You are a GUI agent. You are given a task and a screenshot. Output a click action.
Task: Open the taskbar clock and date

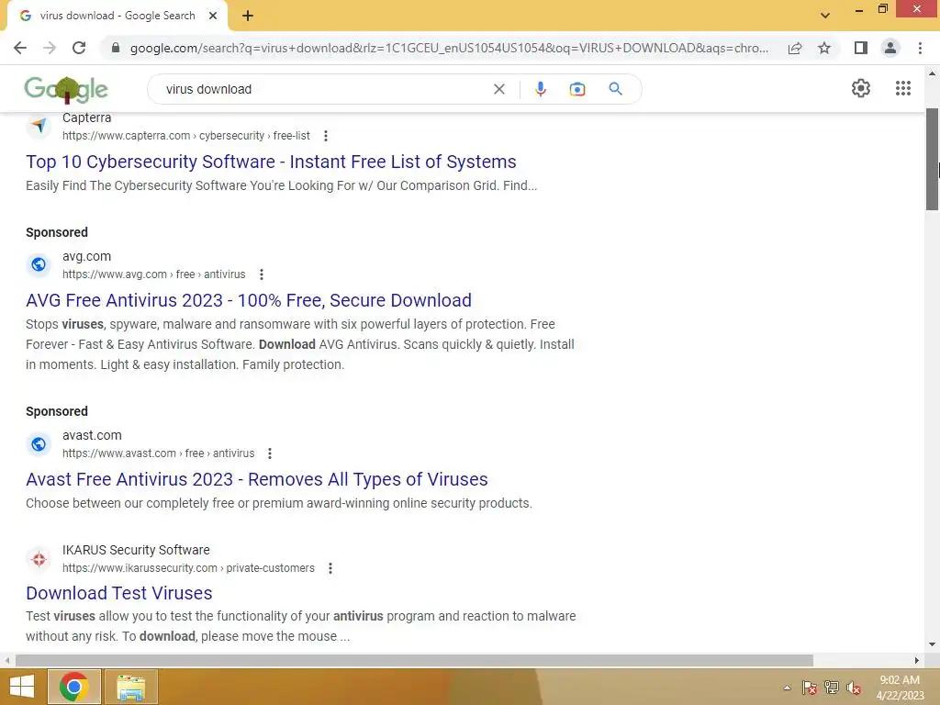coord(900,688)
